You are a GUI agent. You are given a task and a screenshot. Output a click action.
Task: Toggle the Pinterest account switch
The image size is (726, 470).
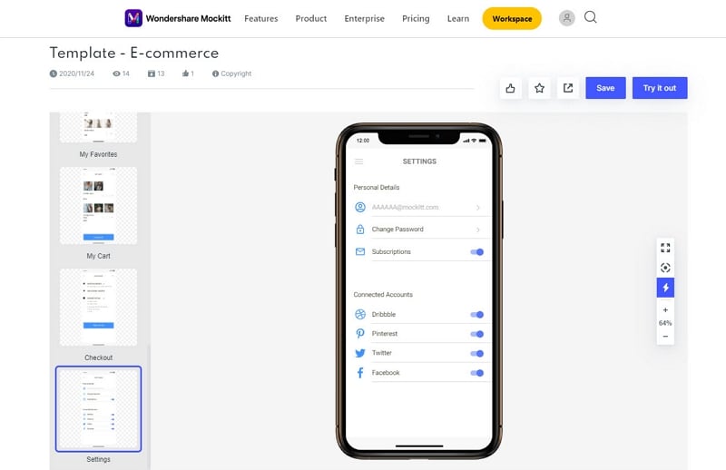coord(477,334)
